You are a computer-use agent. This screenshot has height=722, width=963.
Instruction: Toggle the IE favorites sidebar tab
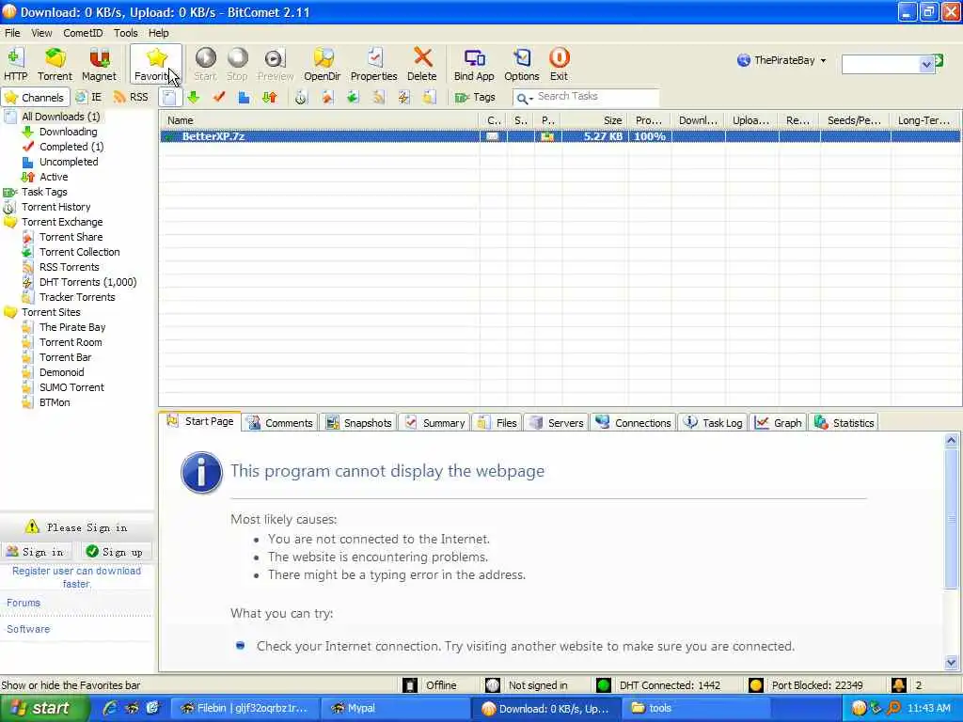click(x=88, y=97)
